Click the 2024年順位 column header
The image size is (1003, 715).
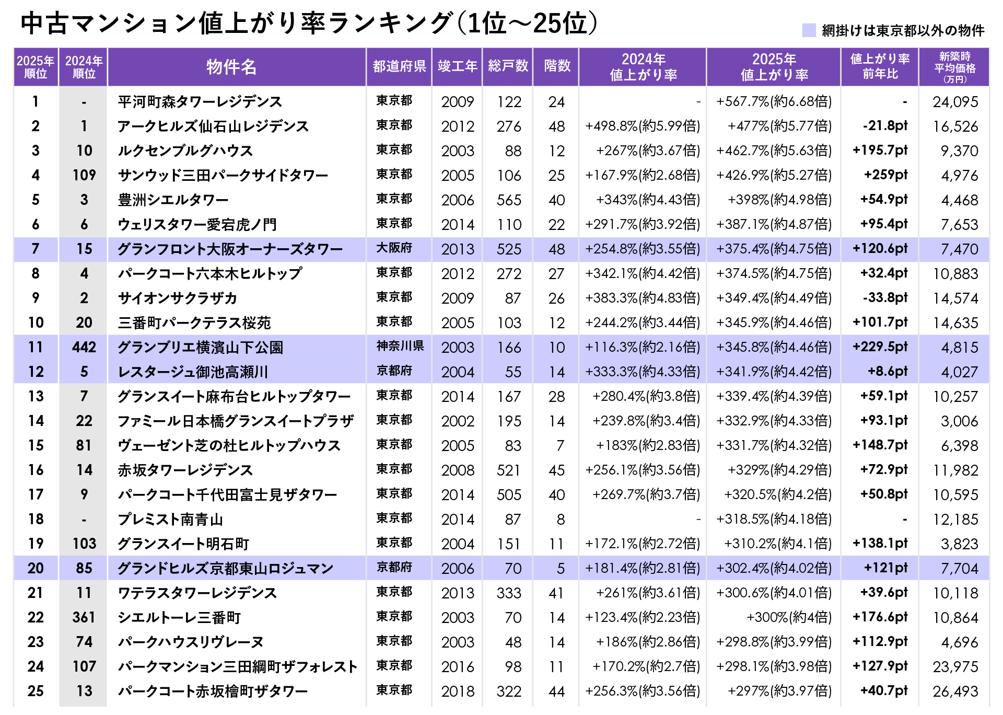(x=84, y=67)
